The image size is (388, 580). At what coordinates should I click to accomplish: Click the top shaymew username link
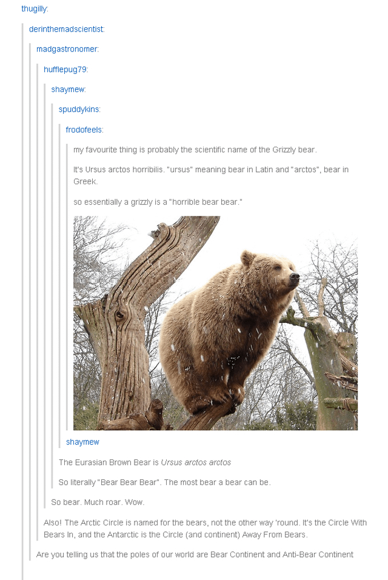tap(69, 90)
